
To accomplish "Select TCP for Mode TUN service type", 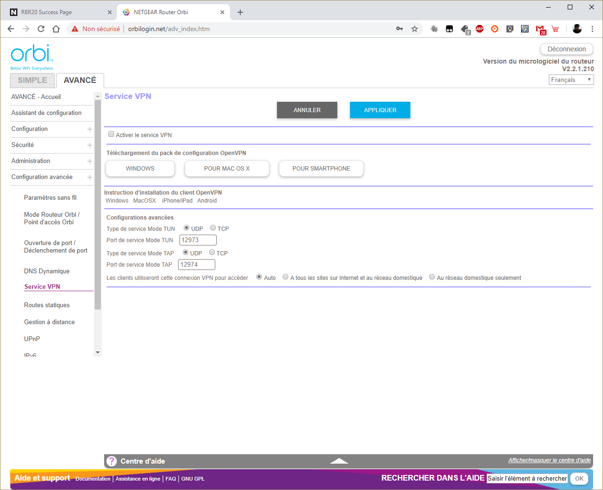I will [213, 228].
